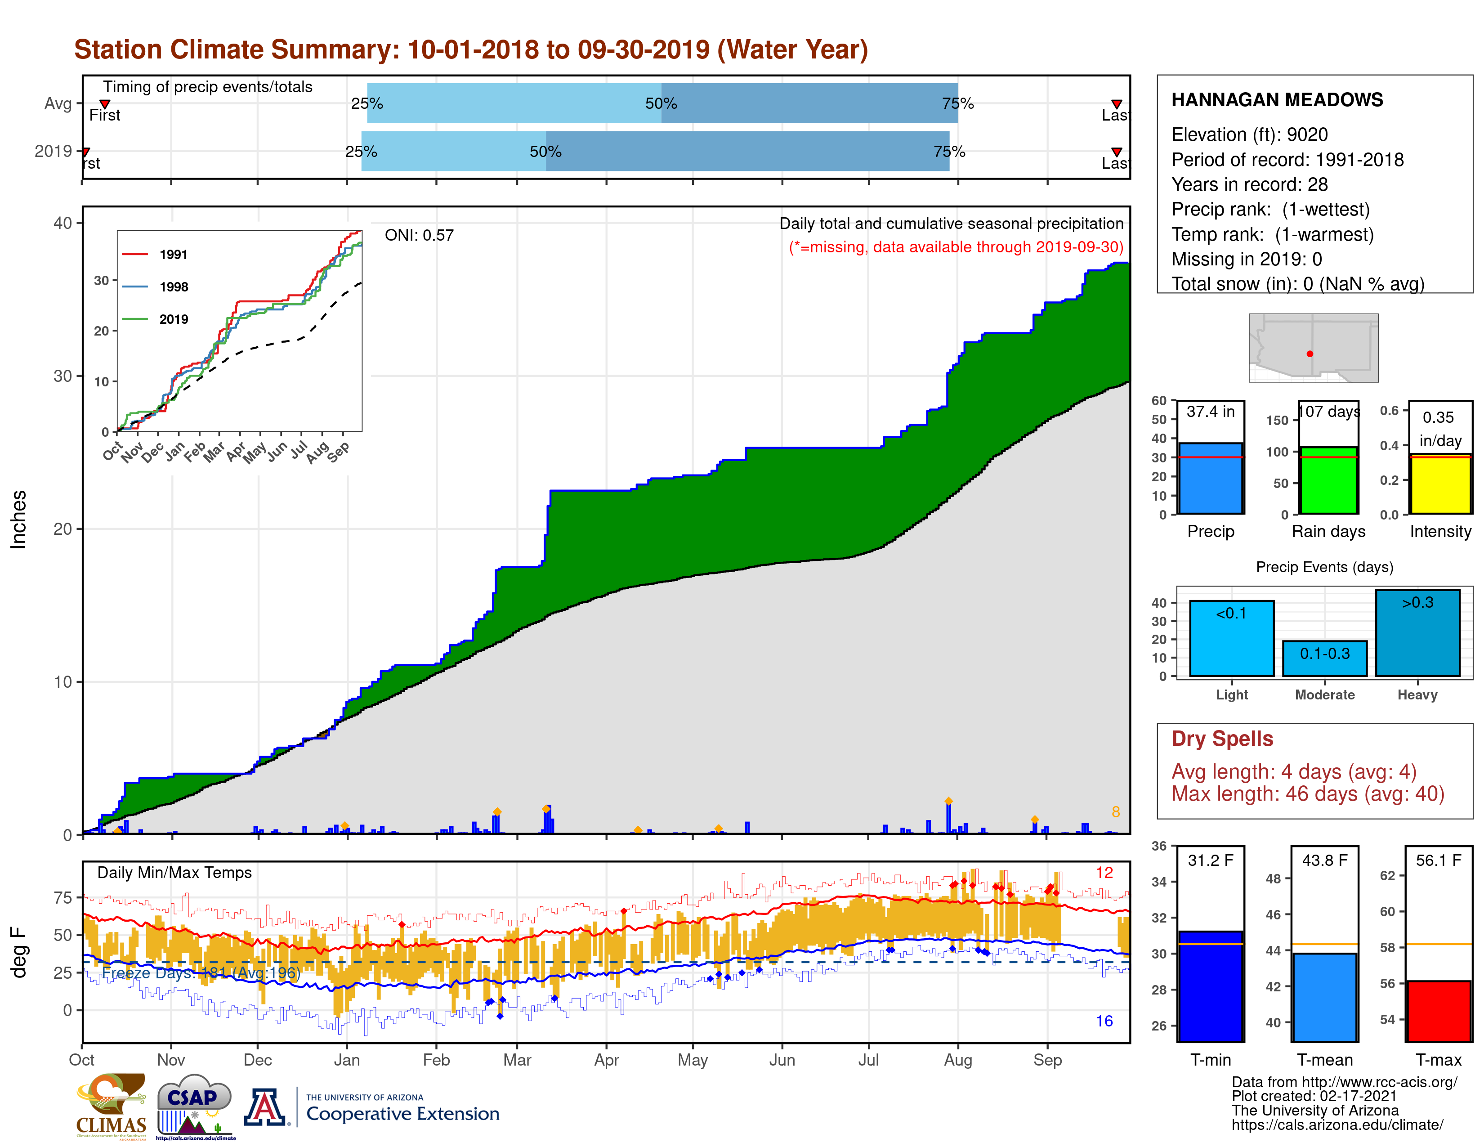Click the '43.8 F' T-mean value
Screen dimensions: 1484x1147
click(x=1324, y=860)
